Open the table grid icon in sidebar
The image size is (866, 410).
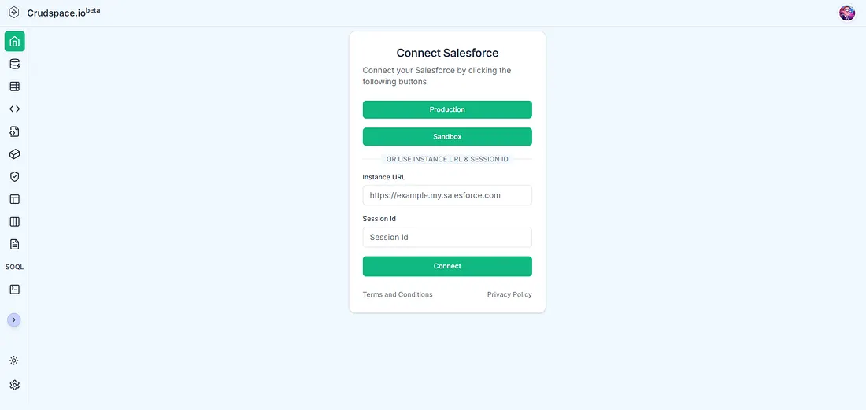point(14,87)
